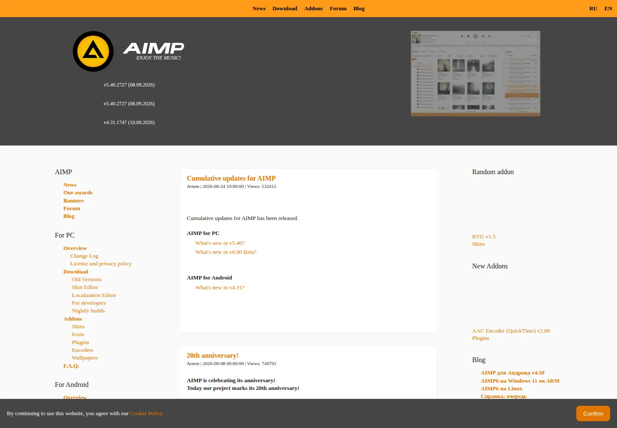Open the Cookie Policy link

pos(147,413)
